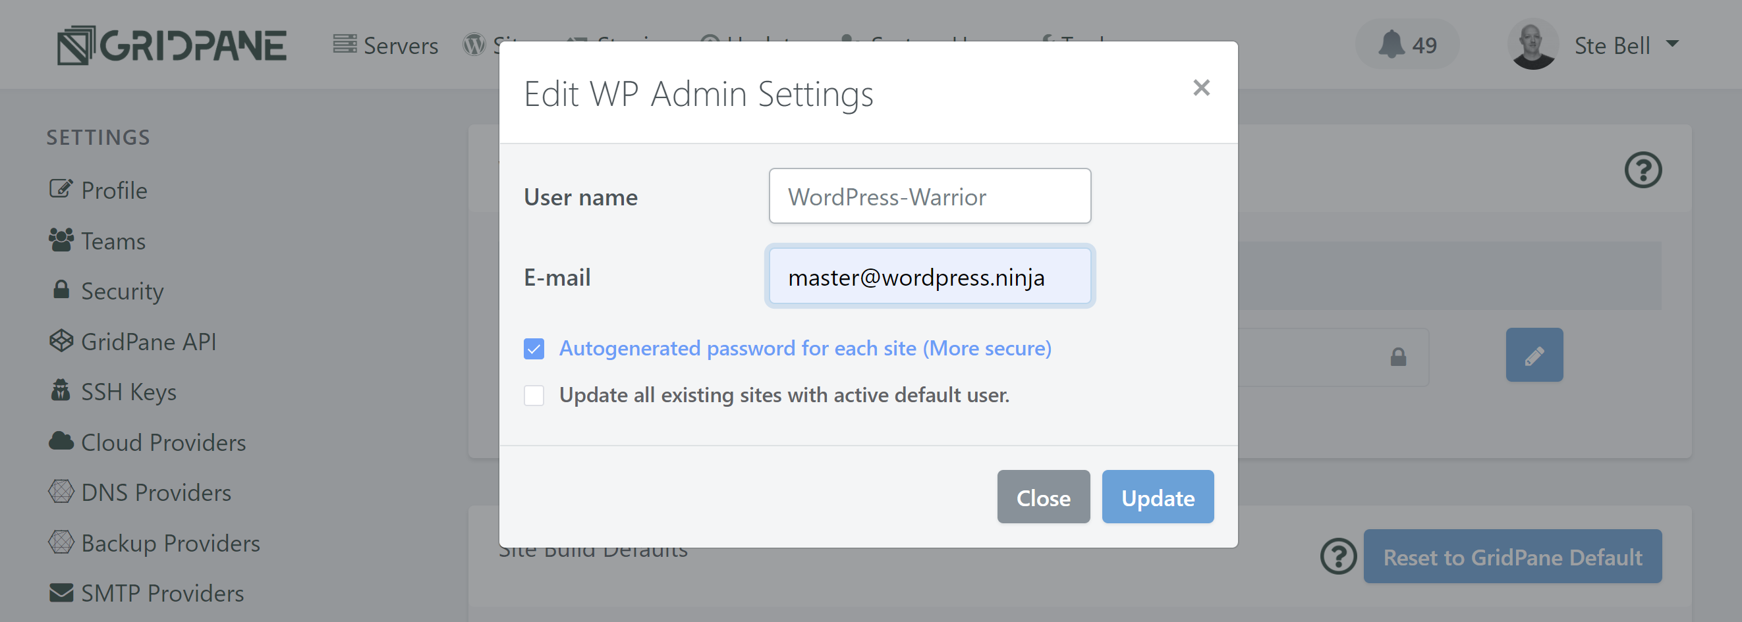Open the Servers menu item
The width and height of the screenshot is (1742, 622).
(x=385, y=45)
